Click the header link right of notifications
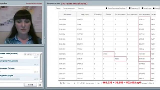The image size is (160, 90). tap(147, 8)
